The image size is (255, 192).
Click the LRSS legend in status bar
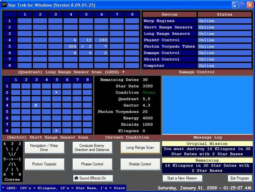coord(64,188)
